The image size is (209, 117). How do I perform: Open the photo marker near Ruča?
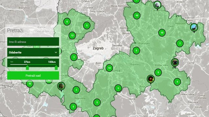pos(151,79)
